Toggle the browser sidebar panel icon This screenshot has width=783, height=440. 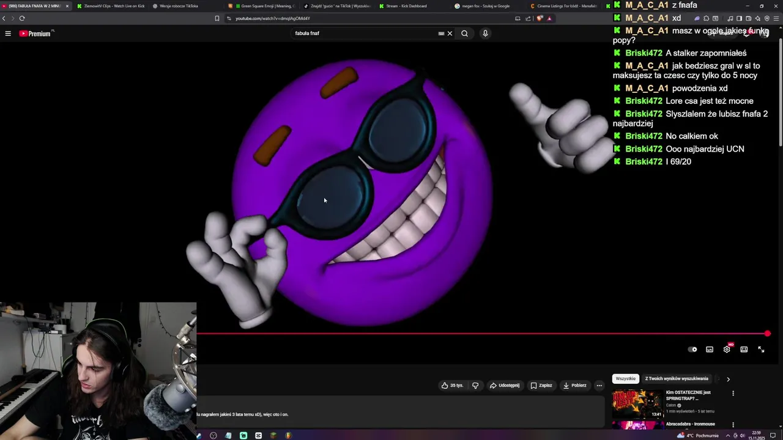click(739, 18)
